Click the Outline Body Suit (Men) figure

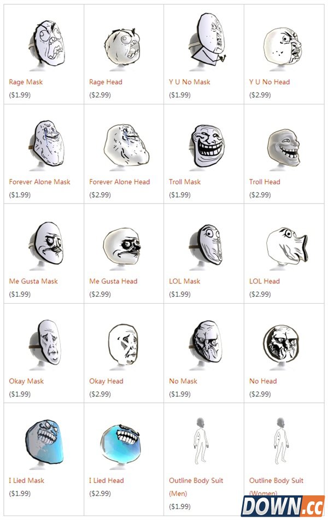201,441
